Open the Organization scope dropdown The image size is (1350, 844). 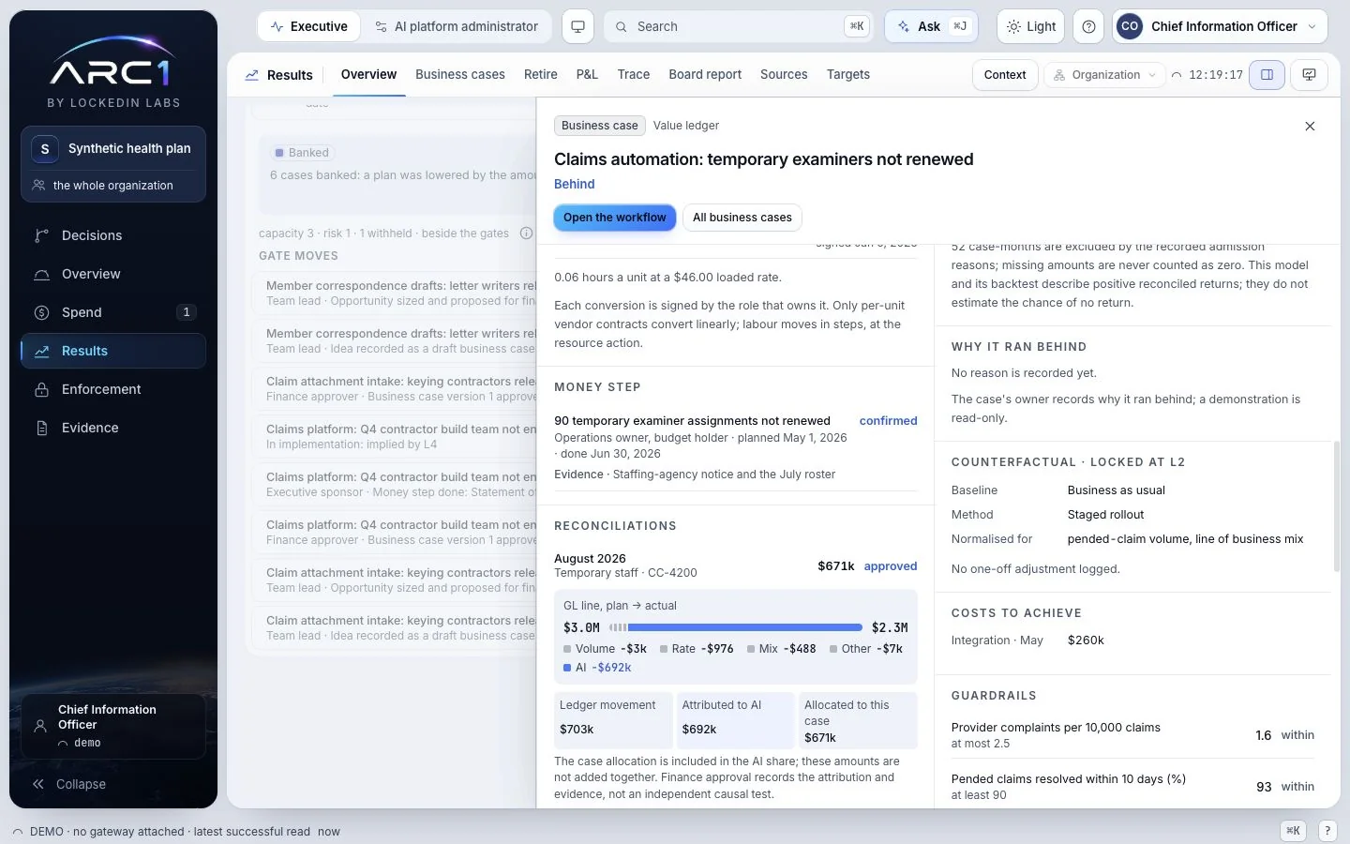[x=1104, y=75]
